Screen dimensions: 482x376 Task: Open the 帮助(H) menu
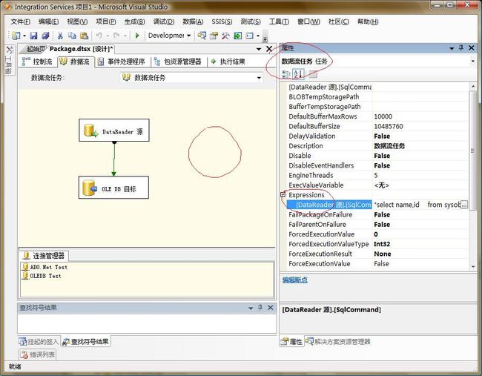click(x=368, y=22)
